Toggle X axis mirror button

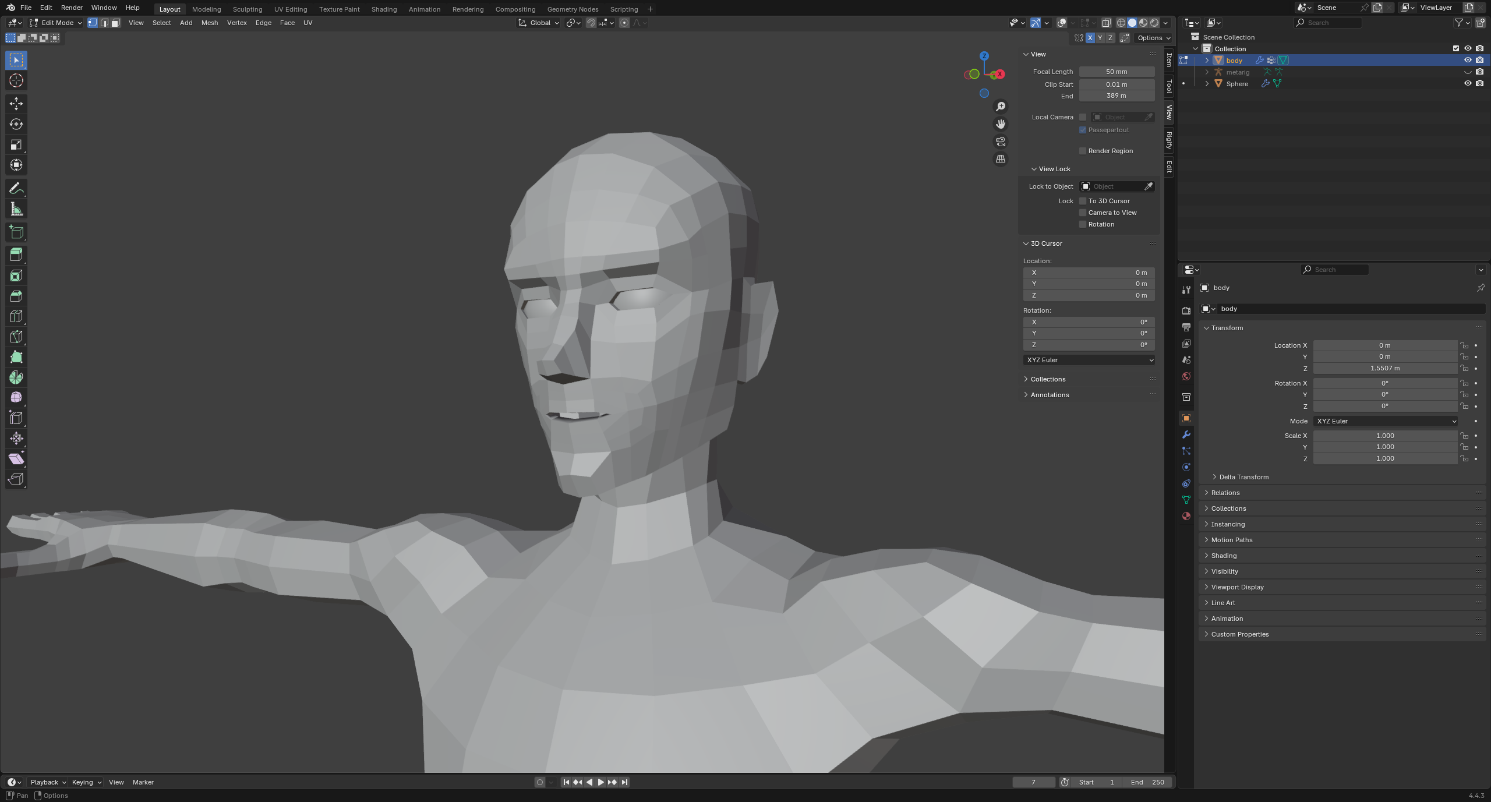click(1090, 38)
